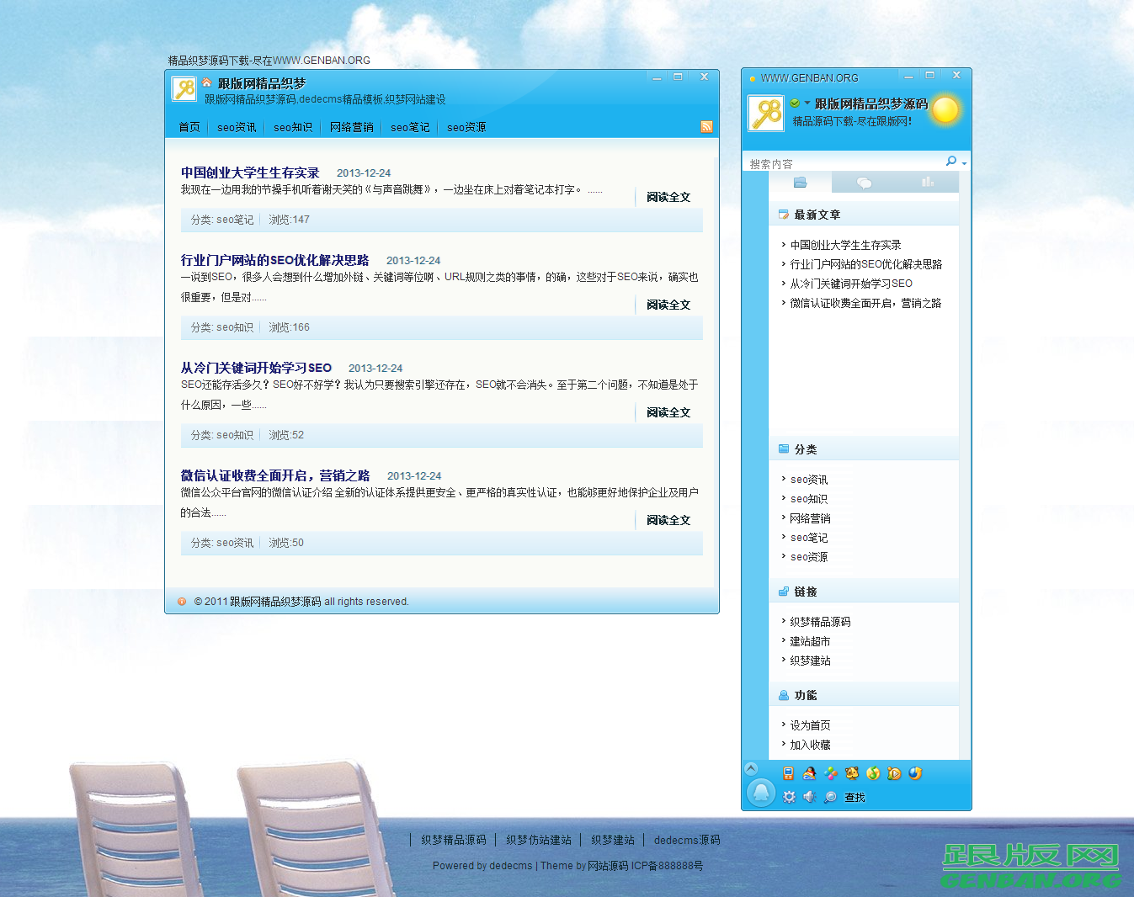The height and width of the screenshot is (897, 1134).
Task: Open the mobile phone icon in bottom panel
Action: tap(788, 773)
